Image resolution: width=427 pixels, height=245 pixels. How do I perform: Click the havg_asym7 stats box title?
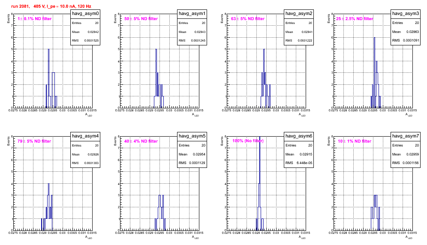(x=406, y=136)
